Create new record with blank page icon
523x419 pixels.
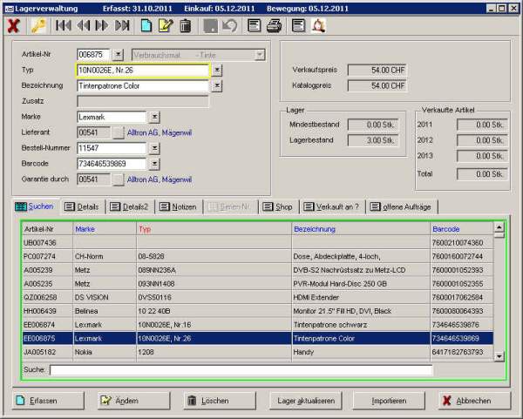click(146, 25)
